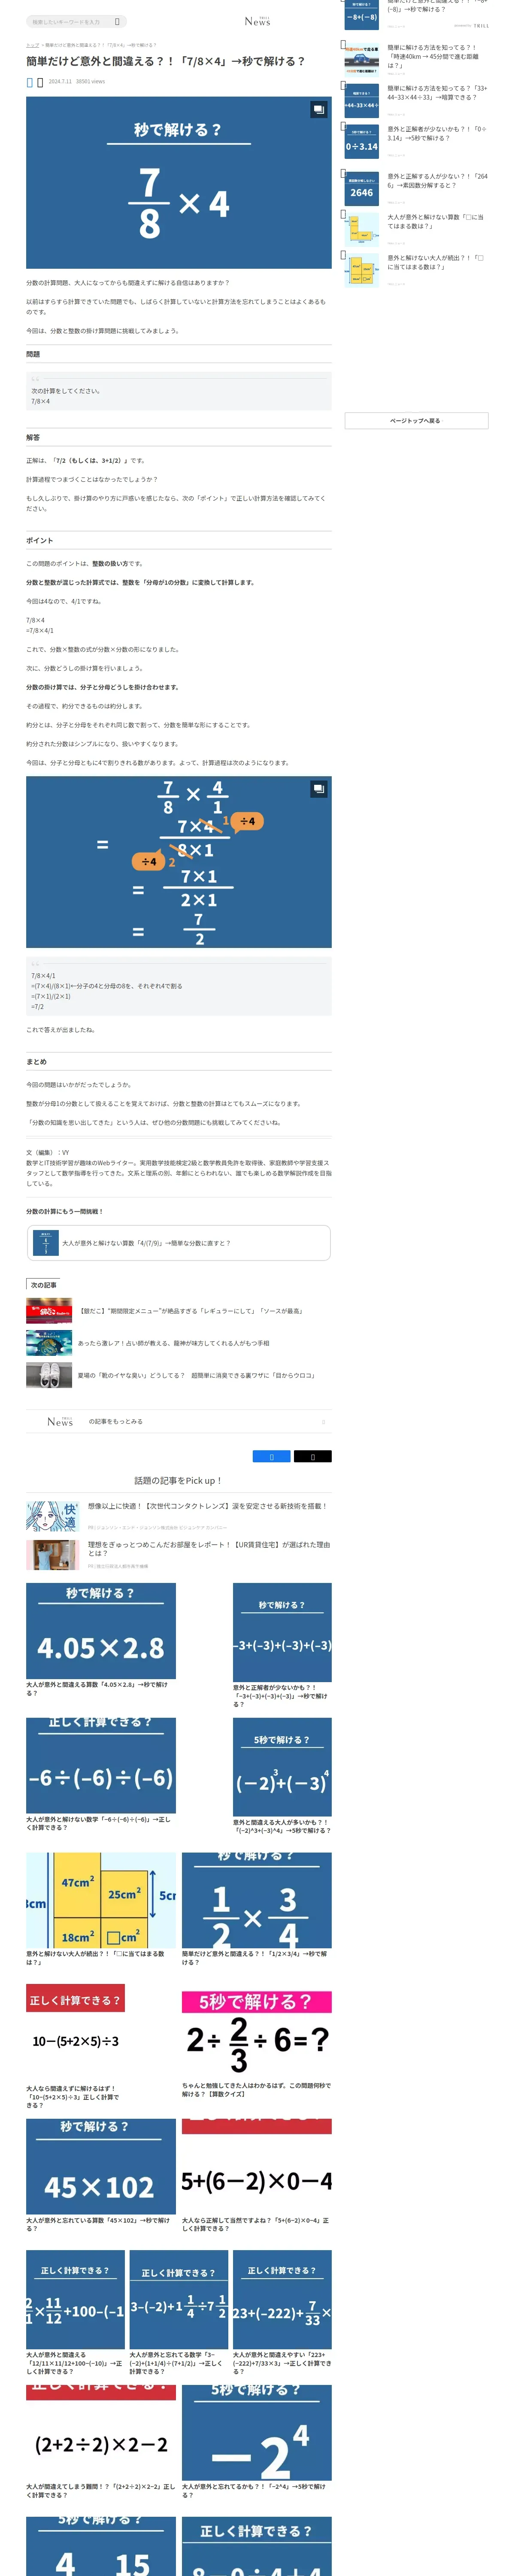The image size is (515, 2576).
Task: Open (−2)³+(−3)⁴ quiz card
Action: [x=282, y=1776]
